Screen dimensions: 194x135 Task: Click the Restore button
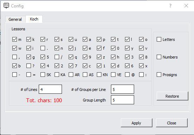pyautogui.click(x=173, y=96)
